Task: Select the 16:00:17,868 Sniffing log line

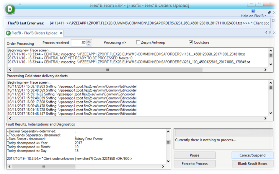Action: point(72,102)
